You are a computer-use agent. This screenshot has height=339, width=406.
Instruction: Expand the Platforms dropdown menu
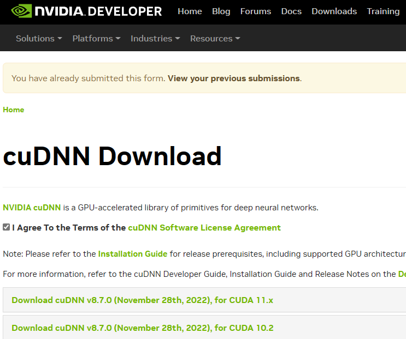(x=96, y=39)
